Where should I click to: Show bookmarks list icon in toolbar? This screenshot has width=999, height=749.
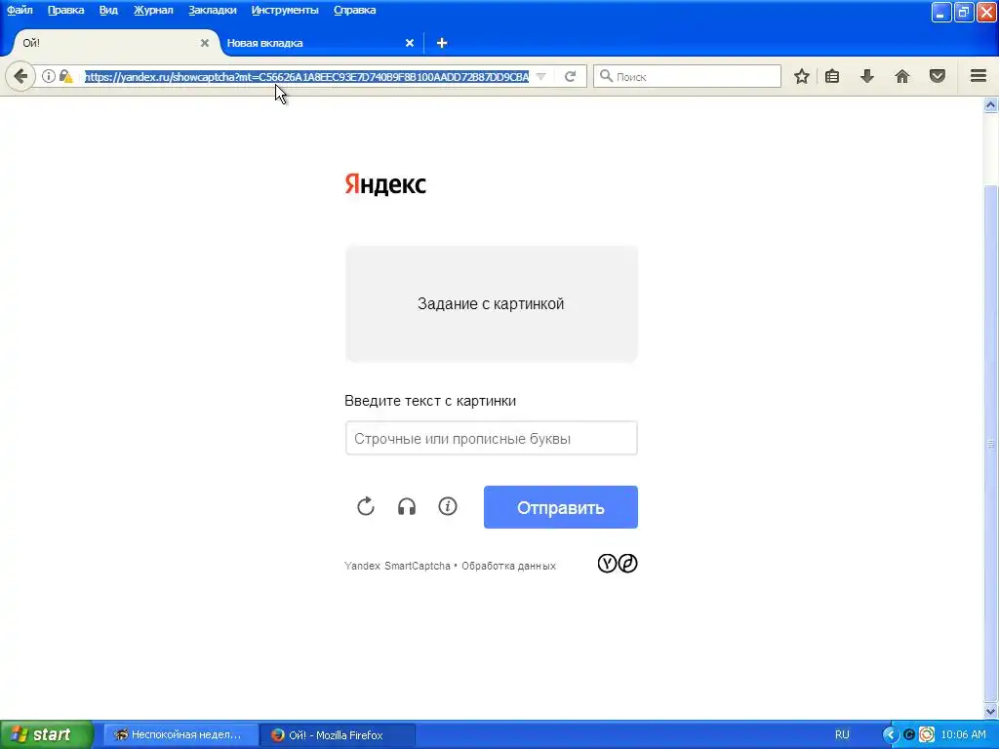pos(832,76)
